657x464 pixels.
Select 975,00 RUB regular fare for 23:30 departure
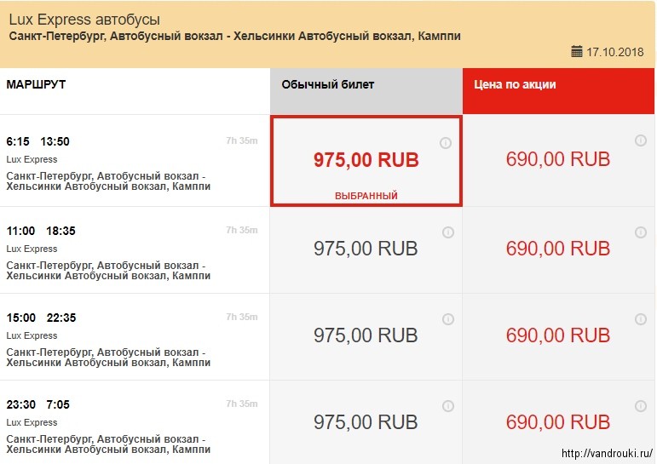(366, 422)
